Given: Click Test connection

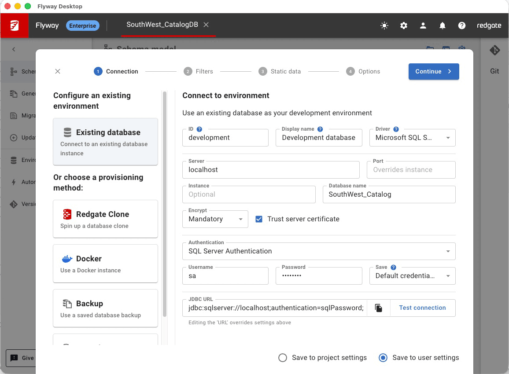Looking at the screenshot, I should tap(422, 308).
